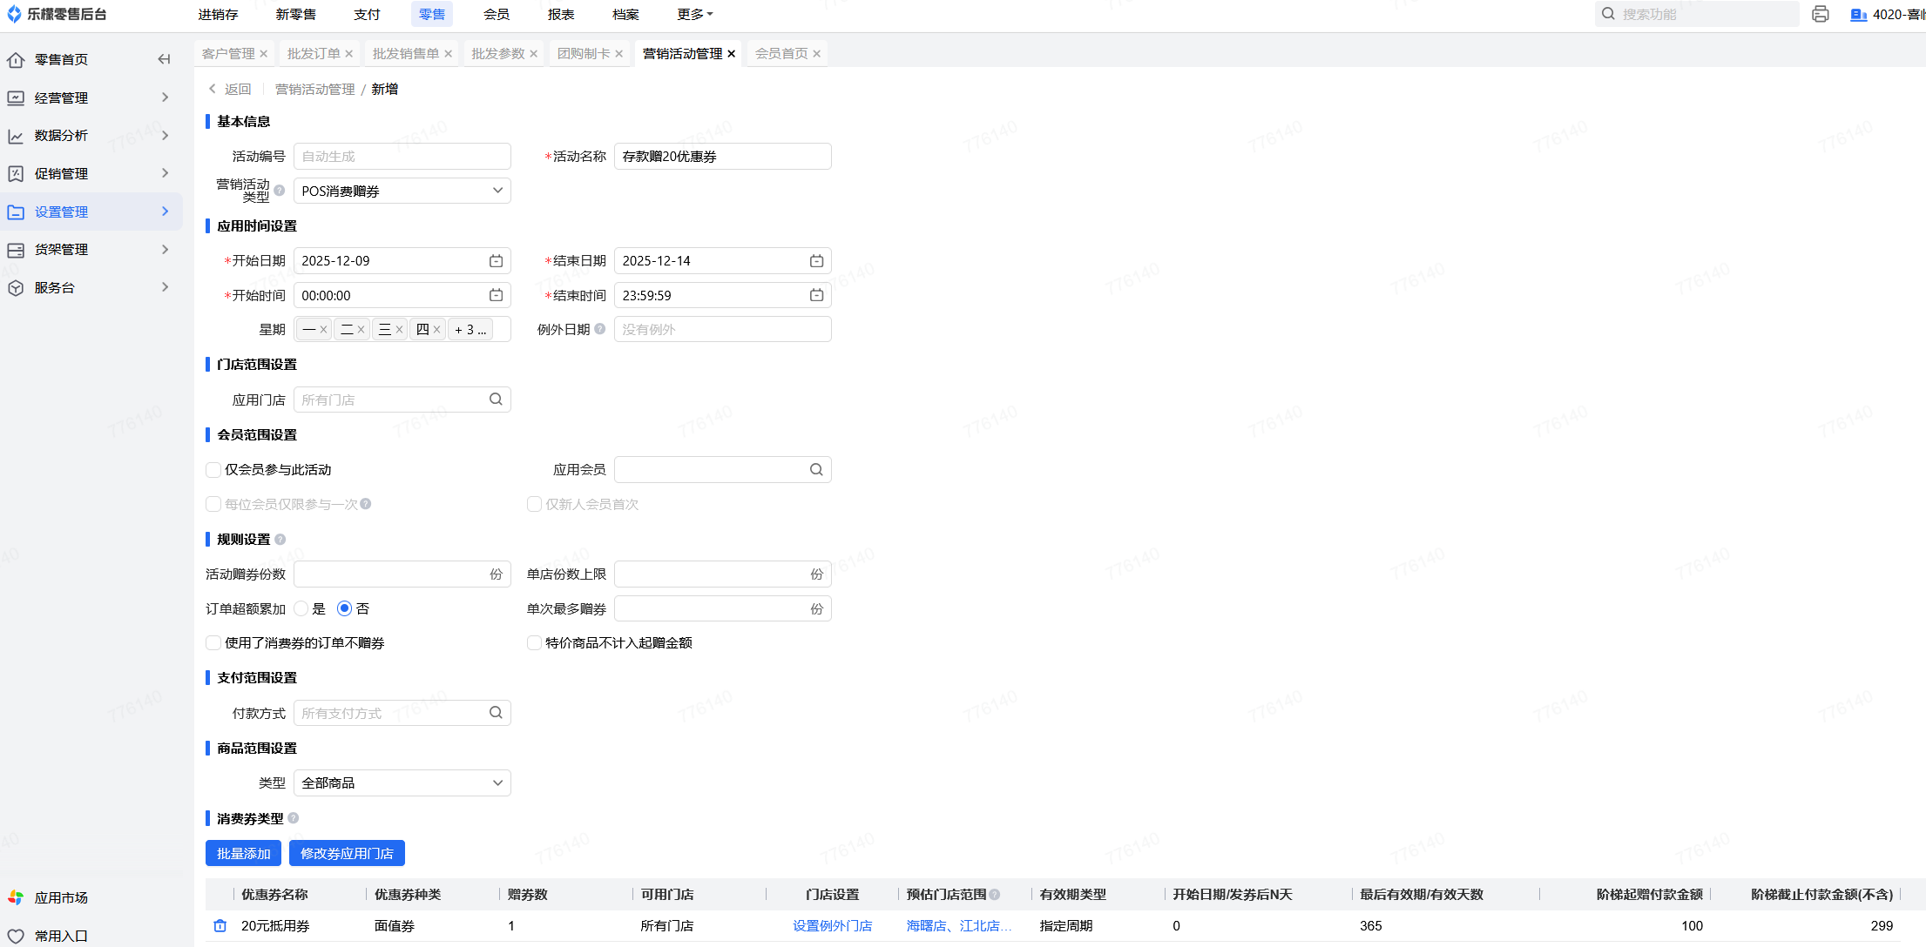Select 是 radio for 订单超额累加
This screenshot has width=1926, height=947.
click(x=301, y=608)
